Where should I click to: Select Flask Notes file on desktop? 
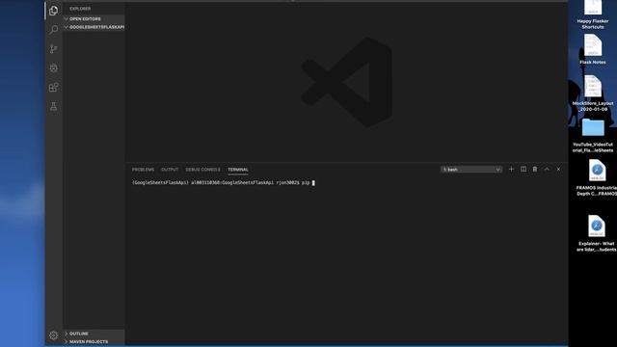coord(593,49)
